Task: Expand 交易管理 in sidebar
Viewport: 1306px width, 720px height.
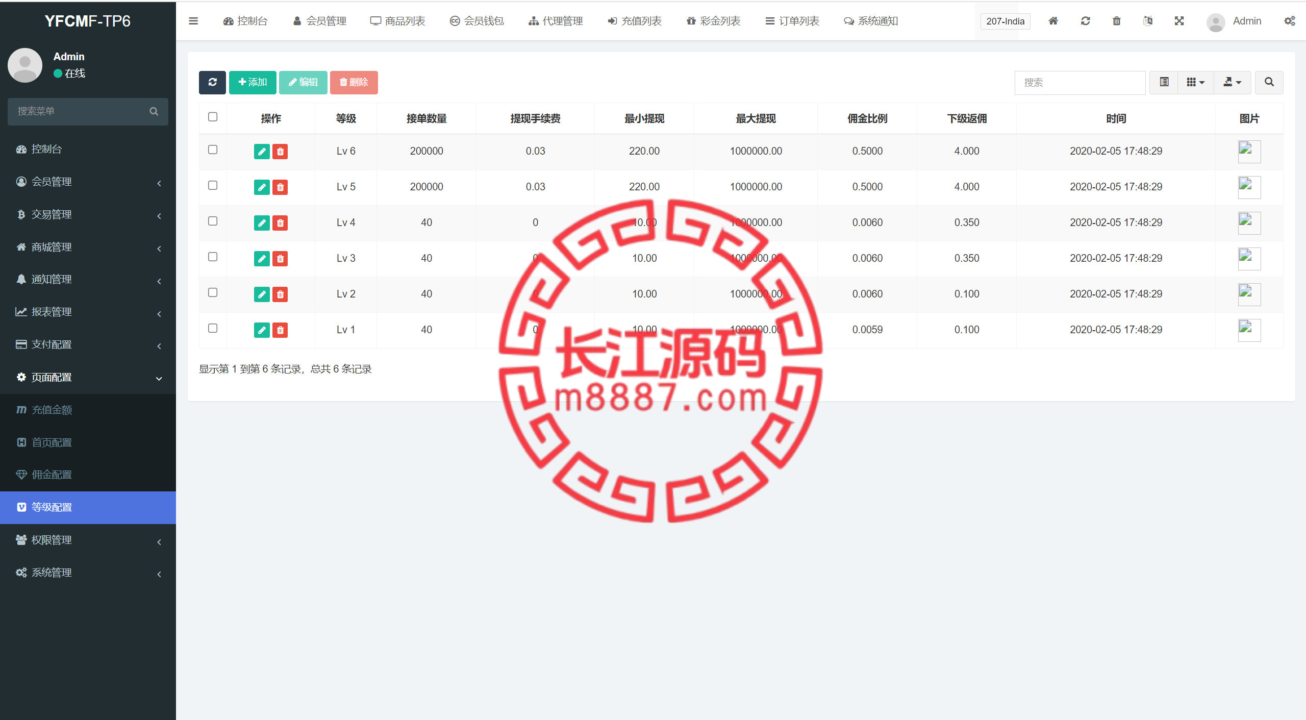Action: point(88,214)
